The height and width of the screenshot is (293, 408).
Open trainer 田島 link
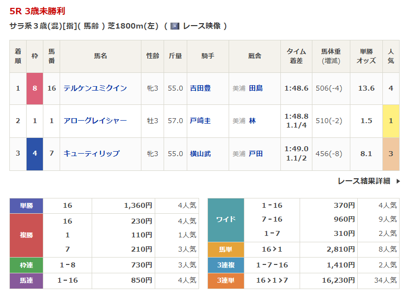[256, 88]
